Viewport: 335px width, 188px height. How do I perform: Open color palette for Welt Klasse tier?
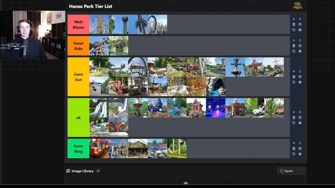point(300,25)
